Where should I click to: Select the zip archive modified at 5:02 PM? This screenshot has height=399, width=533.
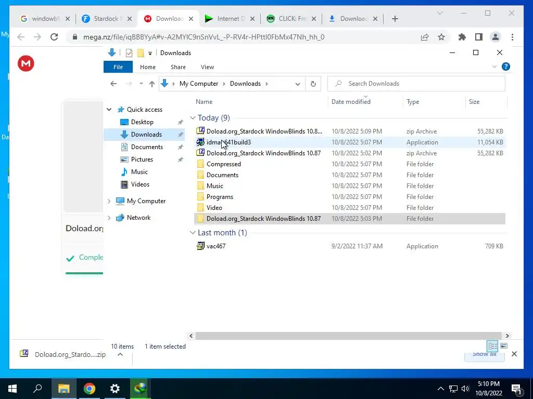pyautogui.click(x=350, y=153)
